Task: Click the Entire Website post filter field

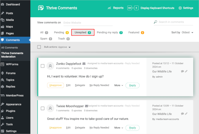Action: point(88,23)
